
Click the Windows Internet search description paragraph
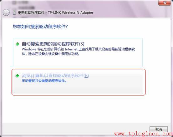(78, 51)
